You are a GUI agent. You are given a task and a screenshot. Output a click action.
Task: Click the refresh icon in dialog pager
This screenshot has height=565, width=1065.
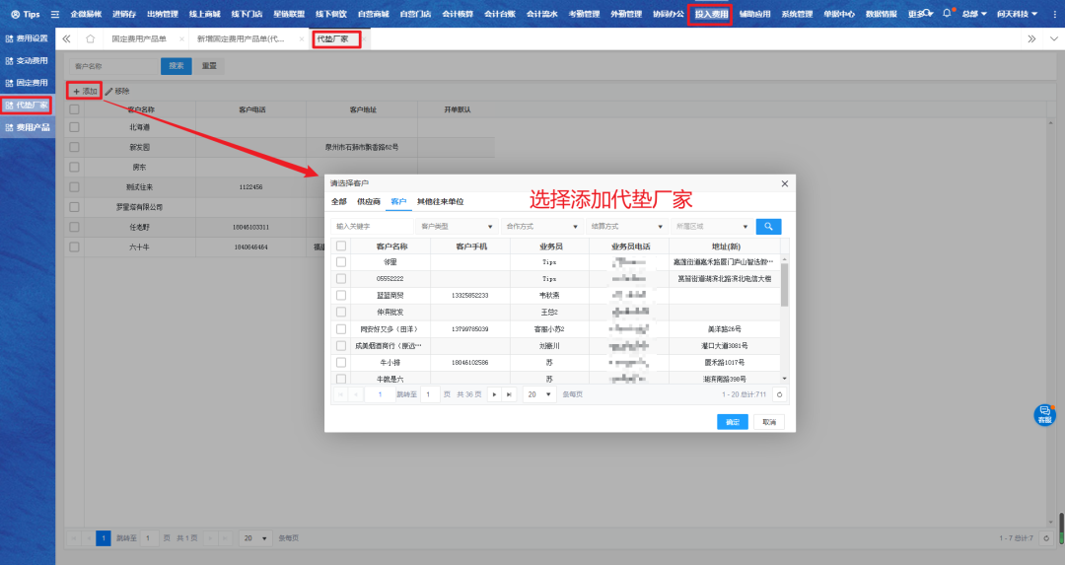pos(779,394)
